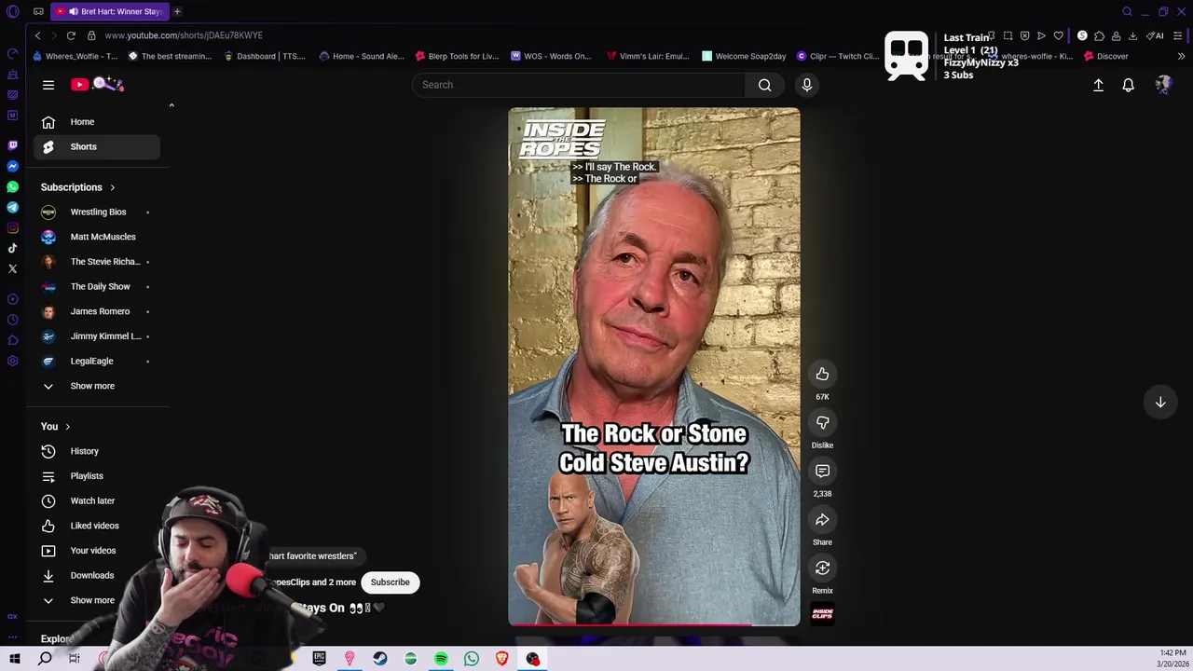Search tabs with top magnifier icon
The image size is (1193, 671).
point(1127,11)
